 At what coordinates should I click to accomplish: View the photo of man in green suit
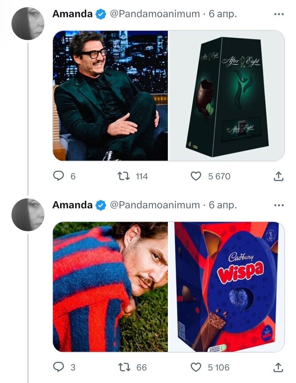point(110,96)
